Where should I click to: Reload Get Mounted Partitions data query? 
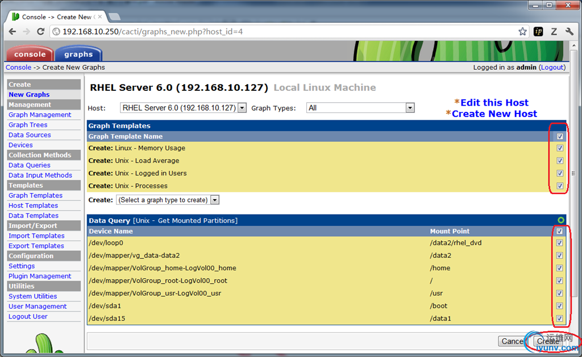coord(561,220)
